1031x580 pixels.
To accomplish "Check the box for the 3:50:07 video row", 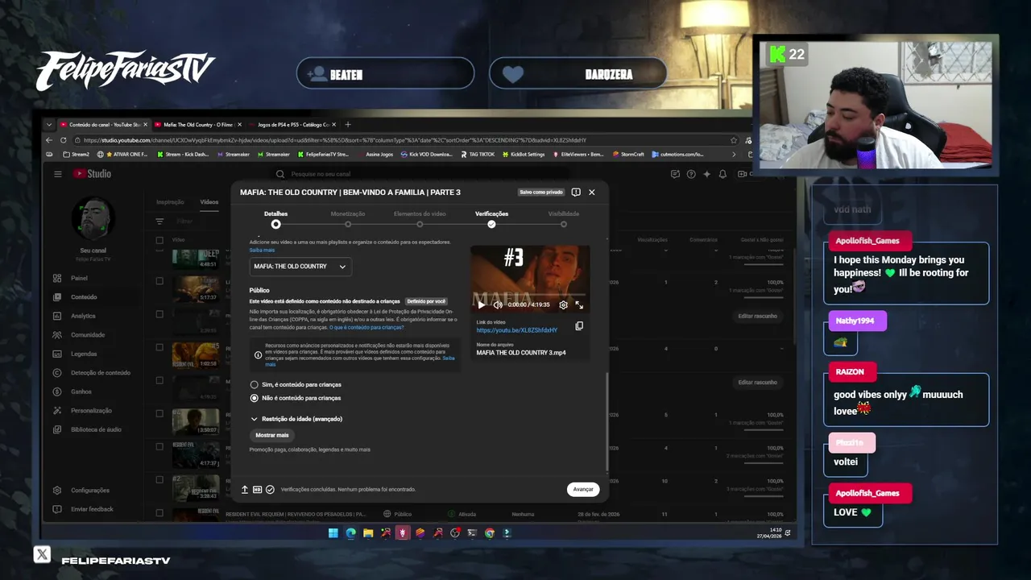I will click(159, 414).
